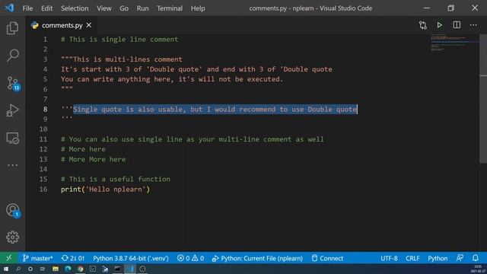Click the feedback icon in status bar
This screenshot has height=274, width=487.
coord(460,258)
